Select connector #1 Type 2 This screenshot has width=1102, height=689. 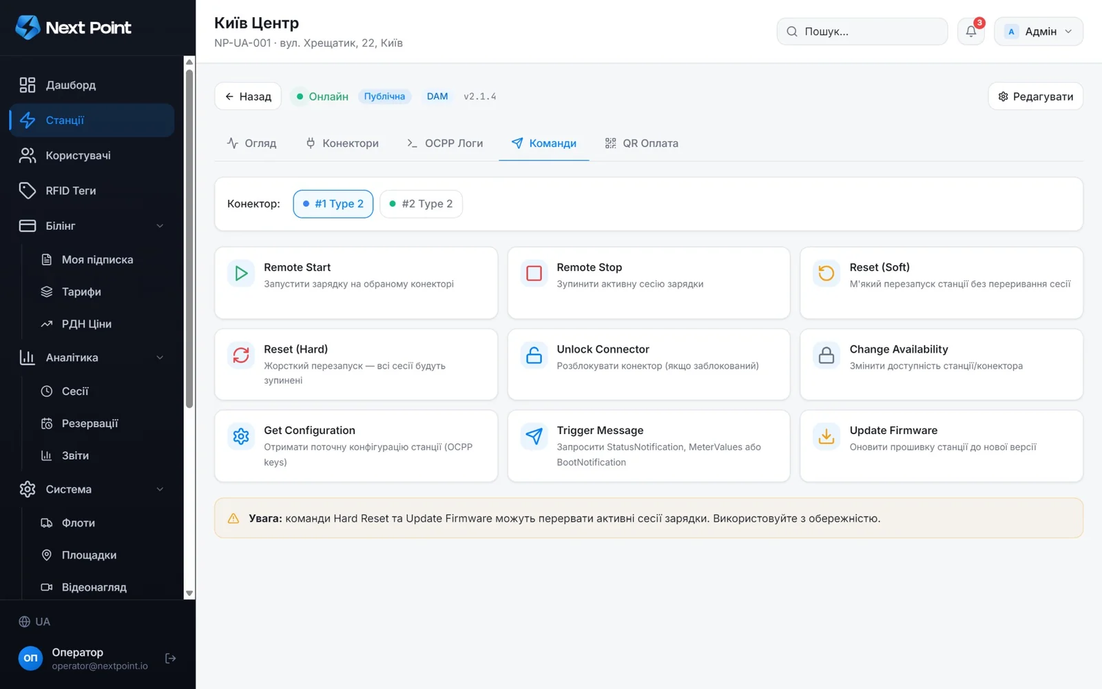tap(333, 204)
